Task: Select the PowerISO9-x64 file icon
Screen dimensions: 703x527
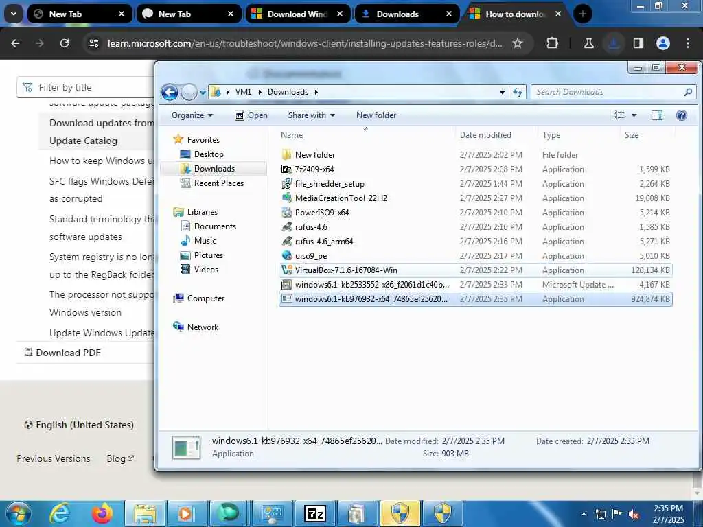Action: (x=286, y=213)
